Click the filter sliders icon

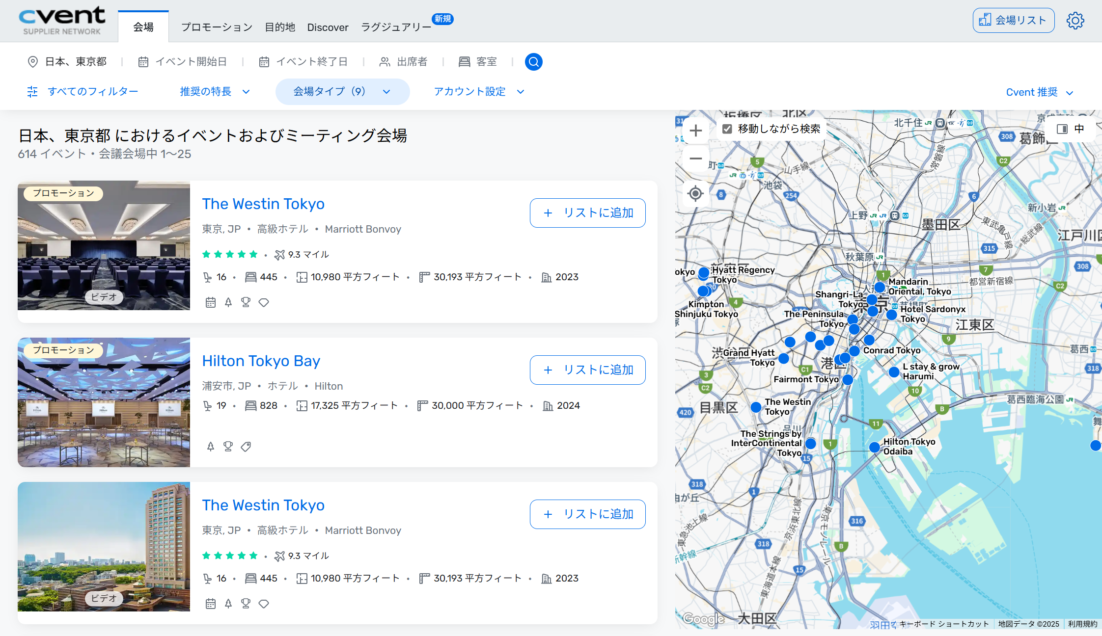(x=32, y=91)
